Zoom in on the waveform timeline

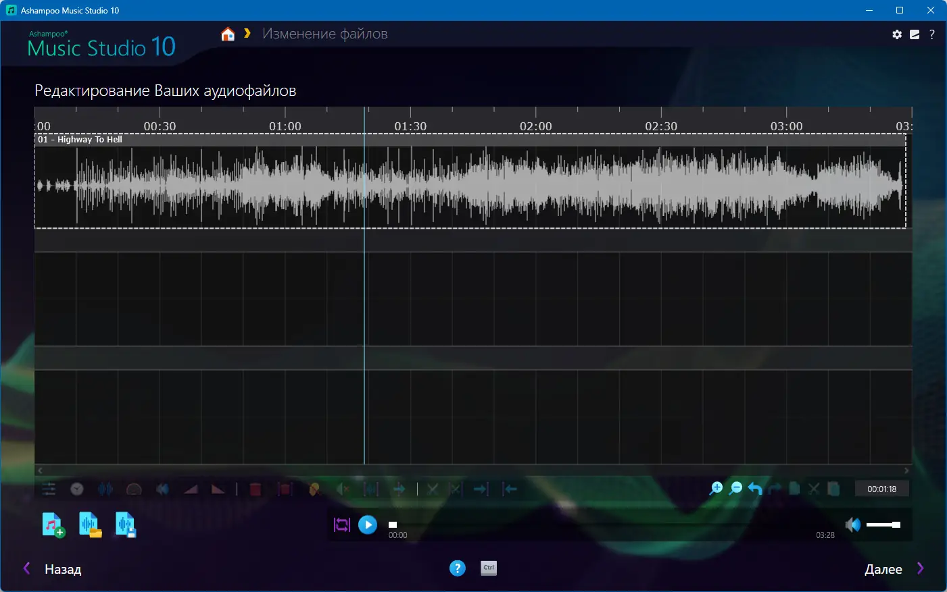[716, 488]
